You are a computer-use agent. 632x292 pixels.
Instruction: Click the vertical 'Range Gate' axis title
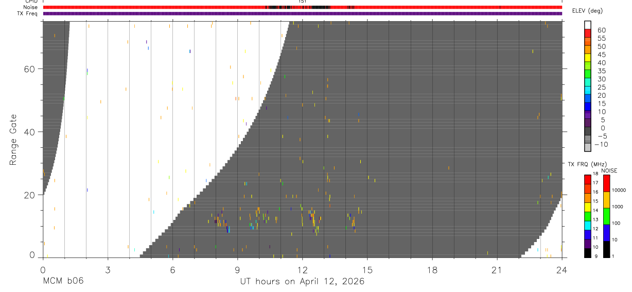click(x=13, y=140)
